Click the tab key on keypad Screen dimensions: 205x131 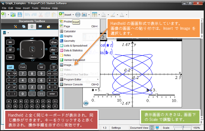[x=10, y=57]
